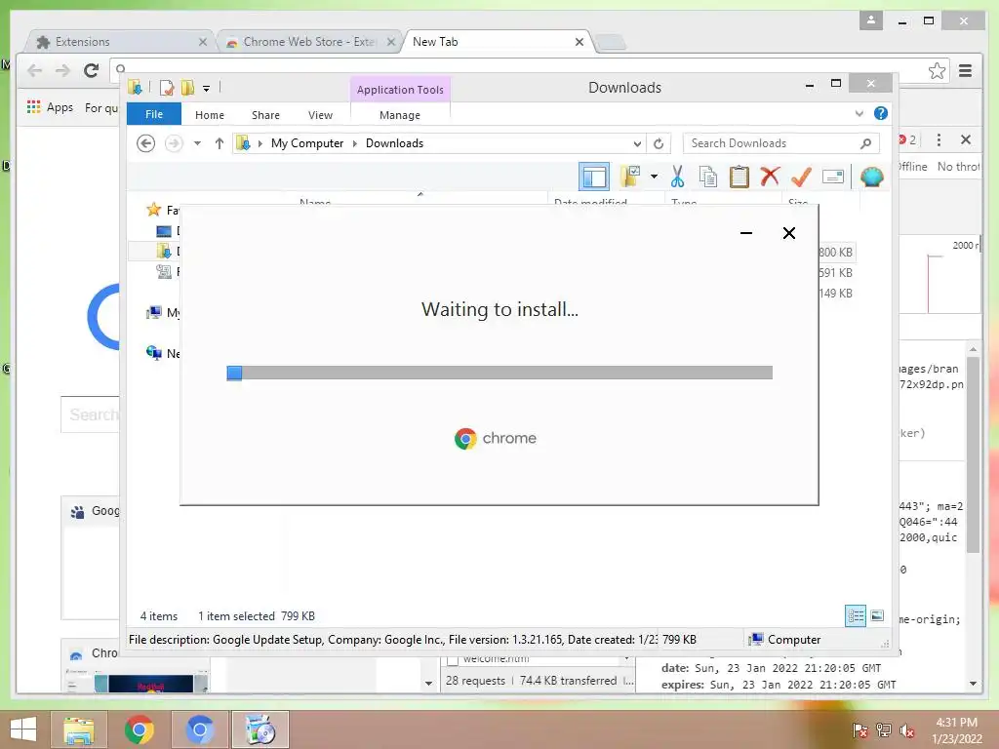Click the orange checkmark icon in toolbar

(x=801, y=177)
